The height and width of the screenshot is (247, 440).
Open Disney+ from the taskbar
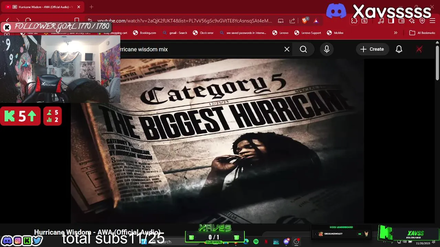pos(276,242)
